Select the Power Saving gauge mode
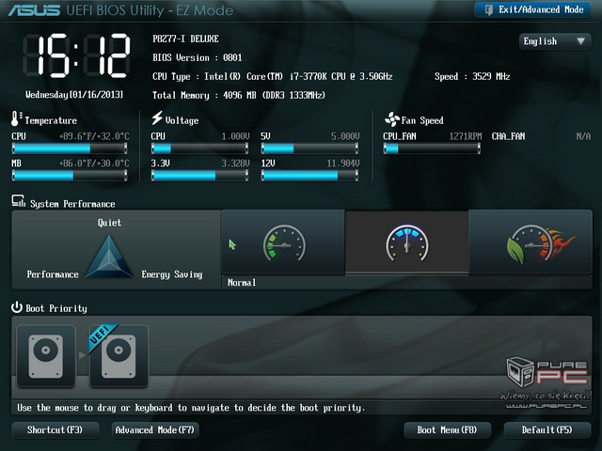Screen dimensions: 602x451 (283, 243)
